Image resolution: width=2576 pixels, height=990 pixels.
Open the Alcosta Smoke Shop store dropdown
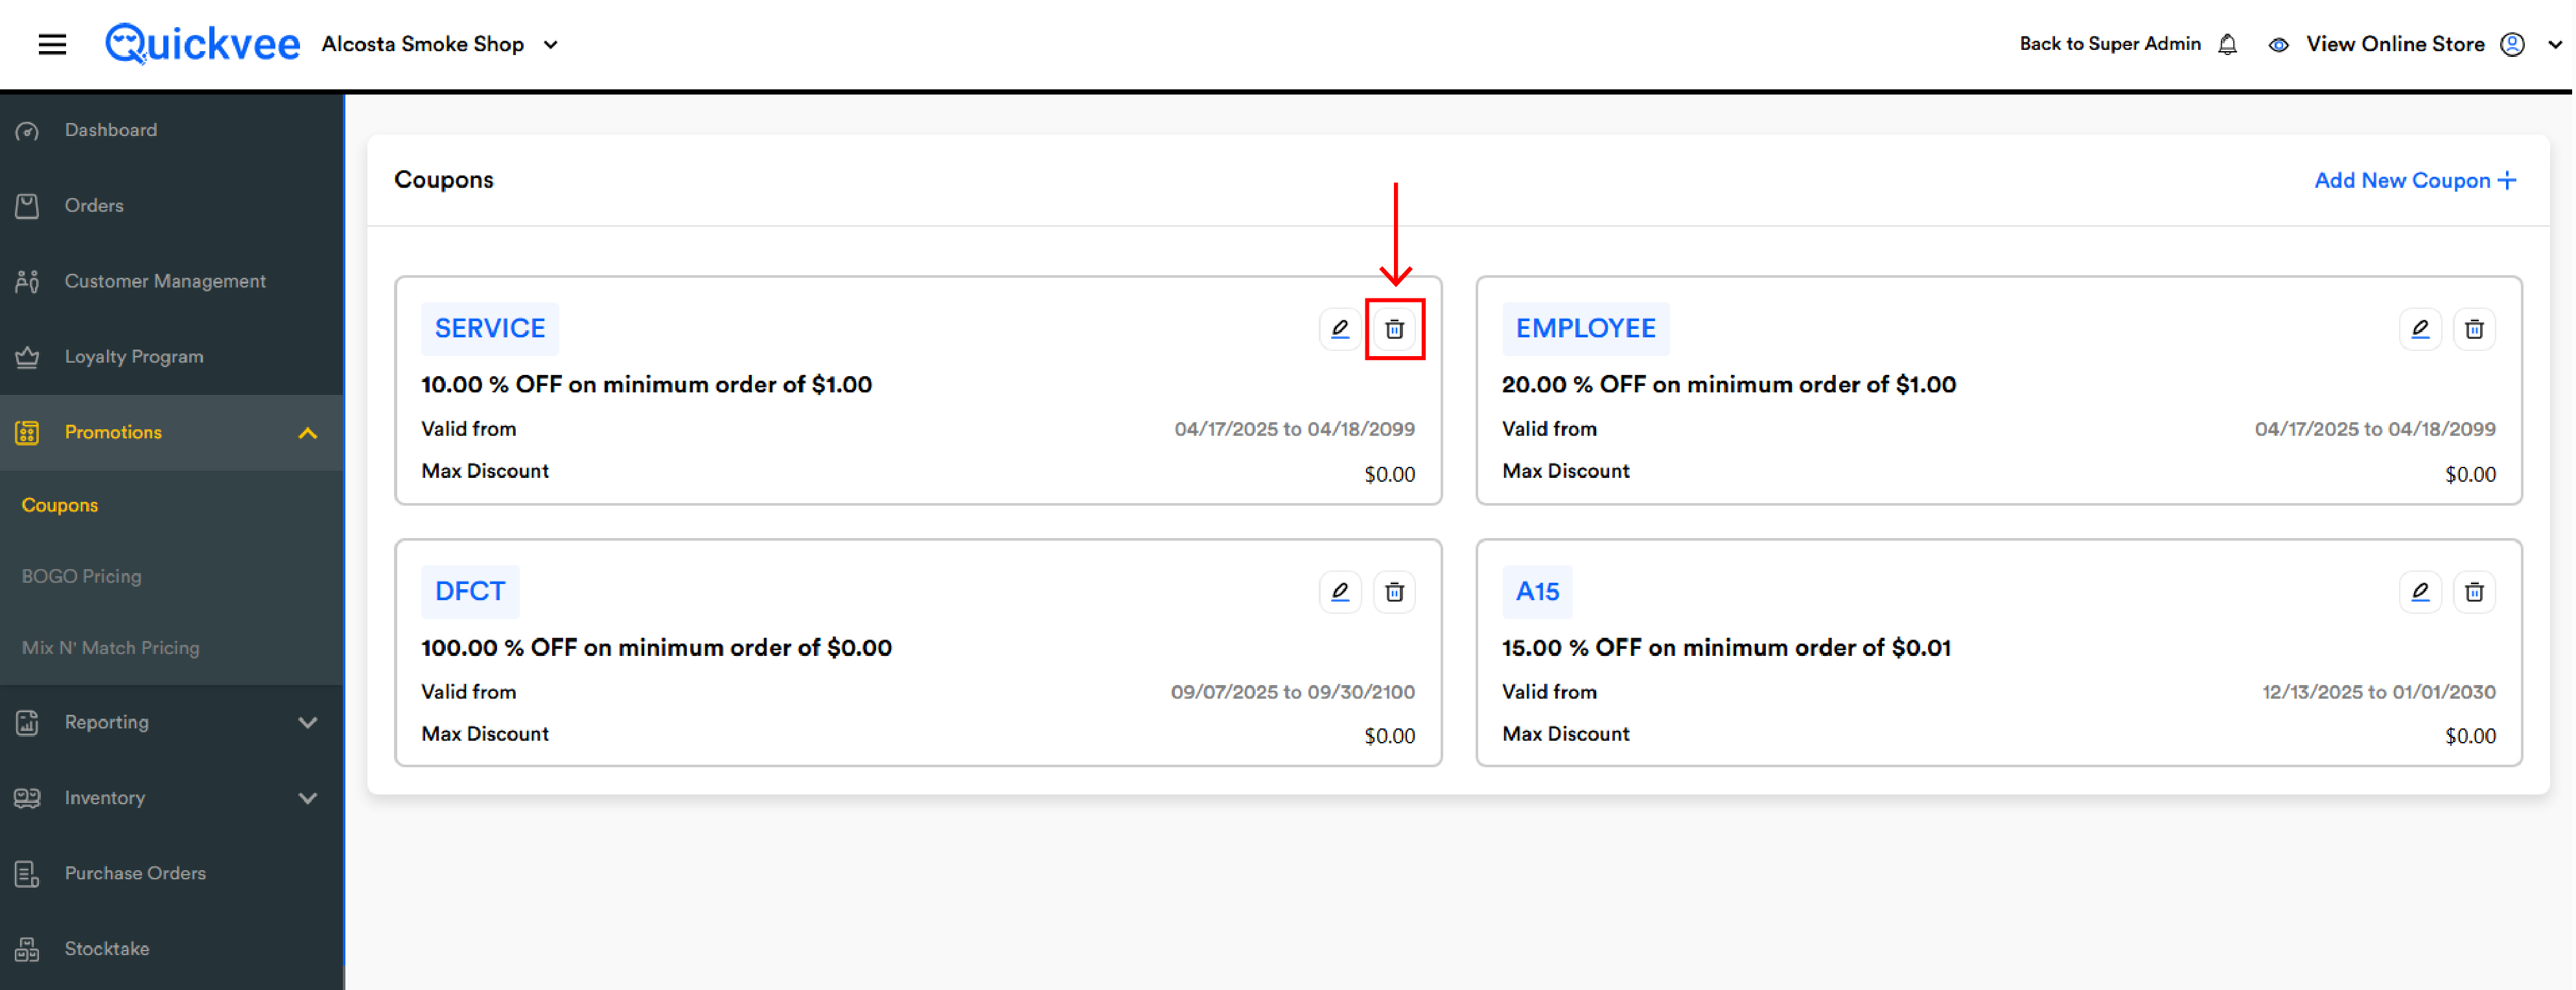tap(440, 45)
